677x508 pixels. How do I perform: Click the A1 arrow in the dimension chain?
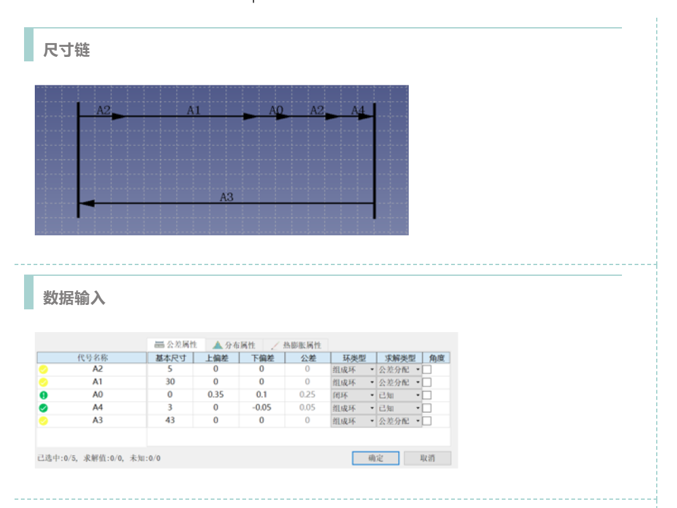pos(193,116)
